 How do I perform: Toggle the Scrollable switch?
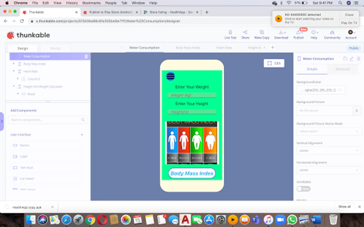click(303, 189)
